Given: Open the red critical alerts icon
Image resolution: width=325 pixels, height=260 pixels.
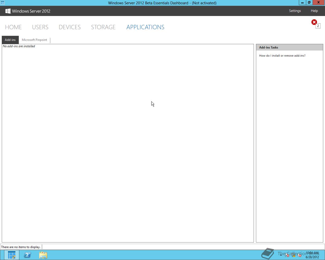Looking at the screenshot, I should pos(314,22).
